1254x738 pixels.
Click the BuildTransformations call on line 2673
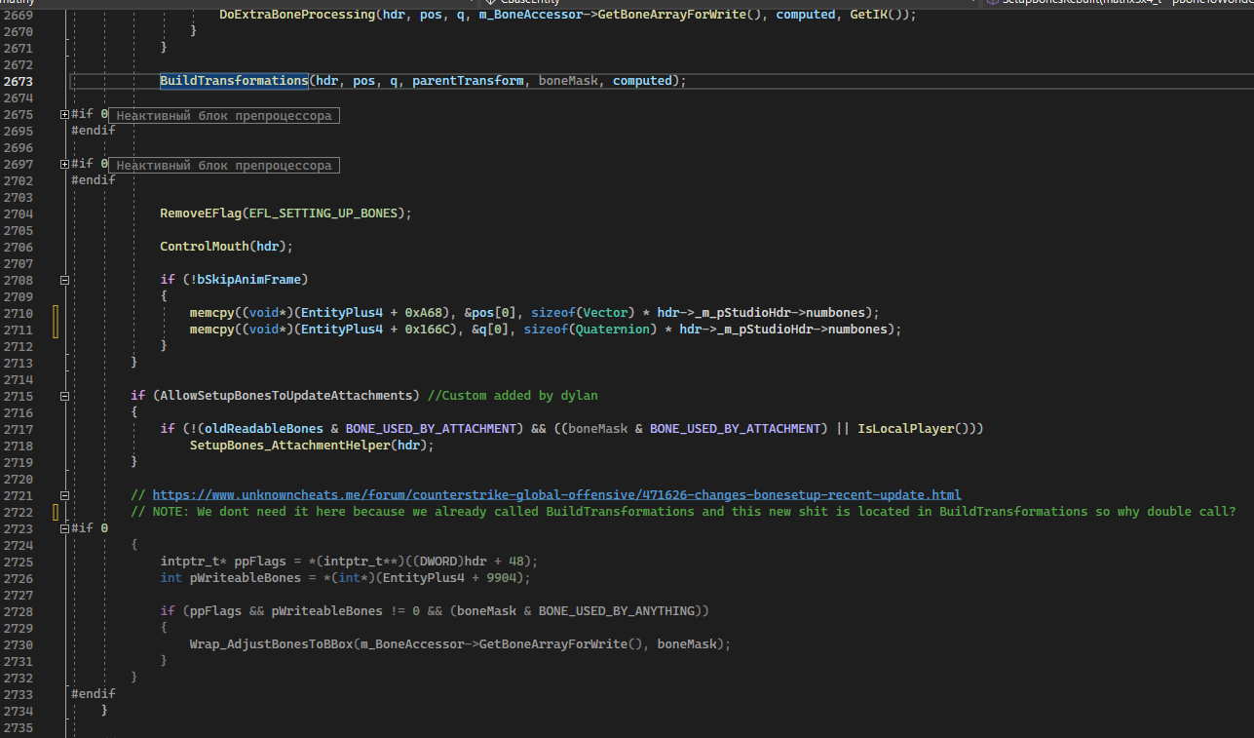pos(234,81)
